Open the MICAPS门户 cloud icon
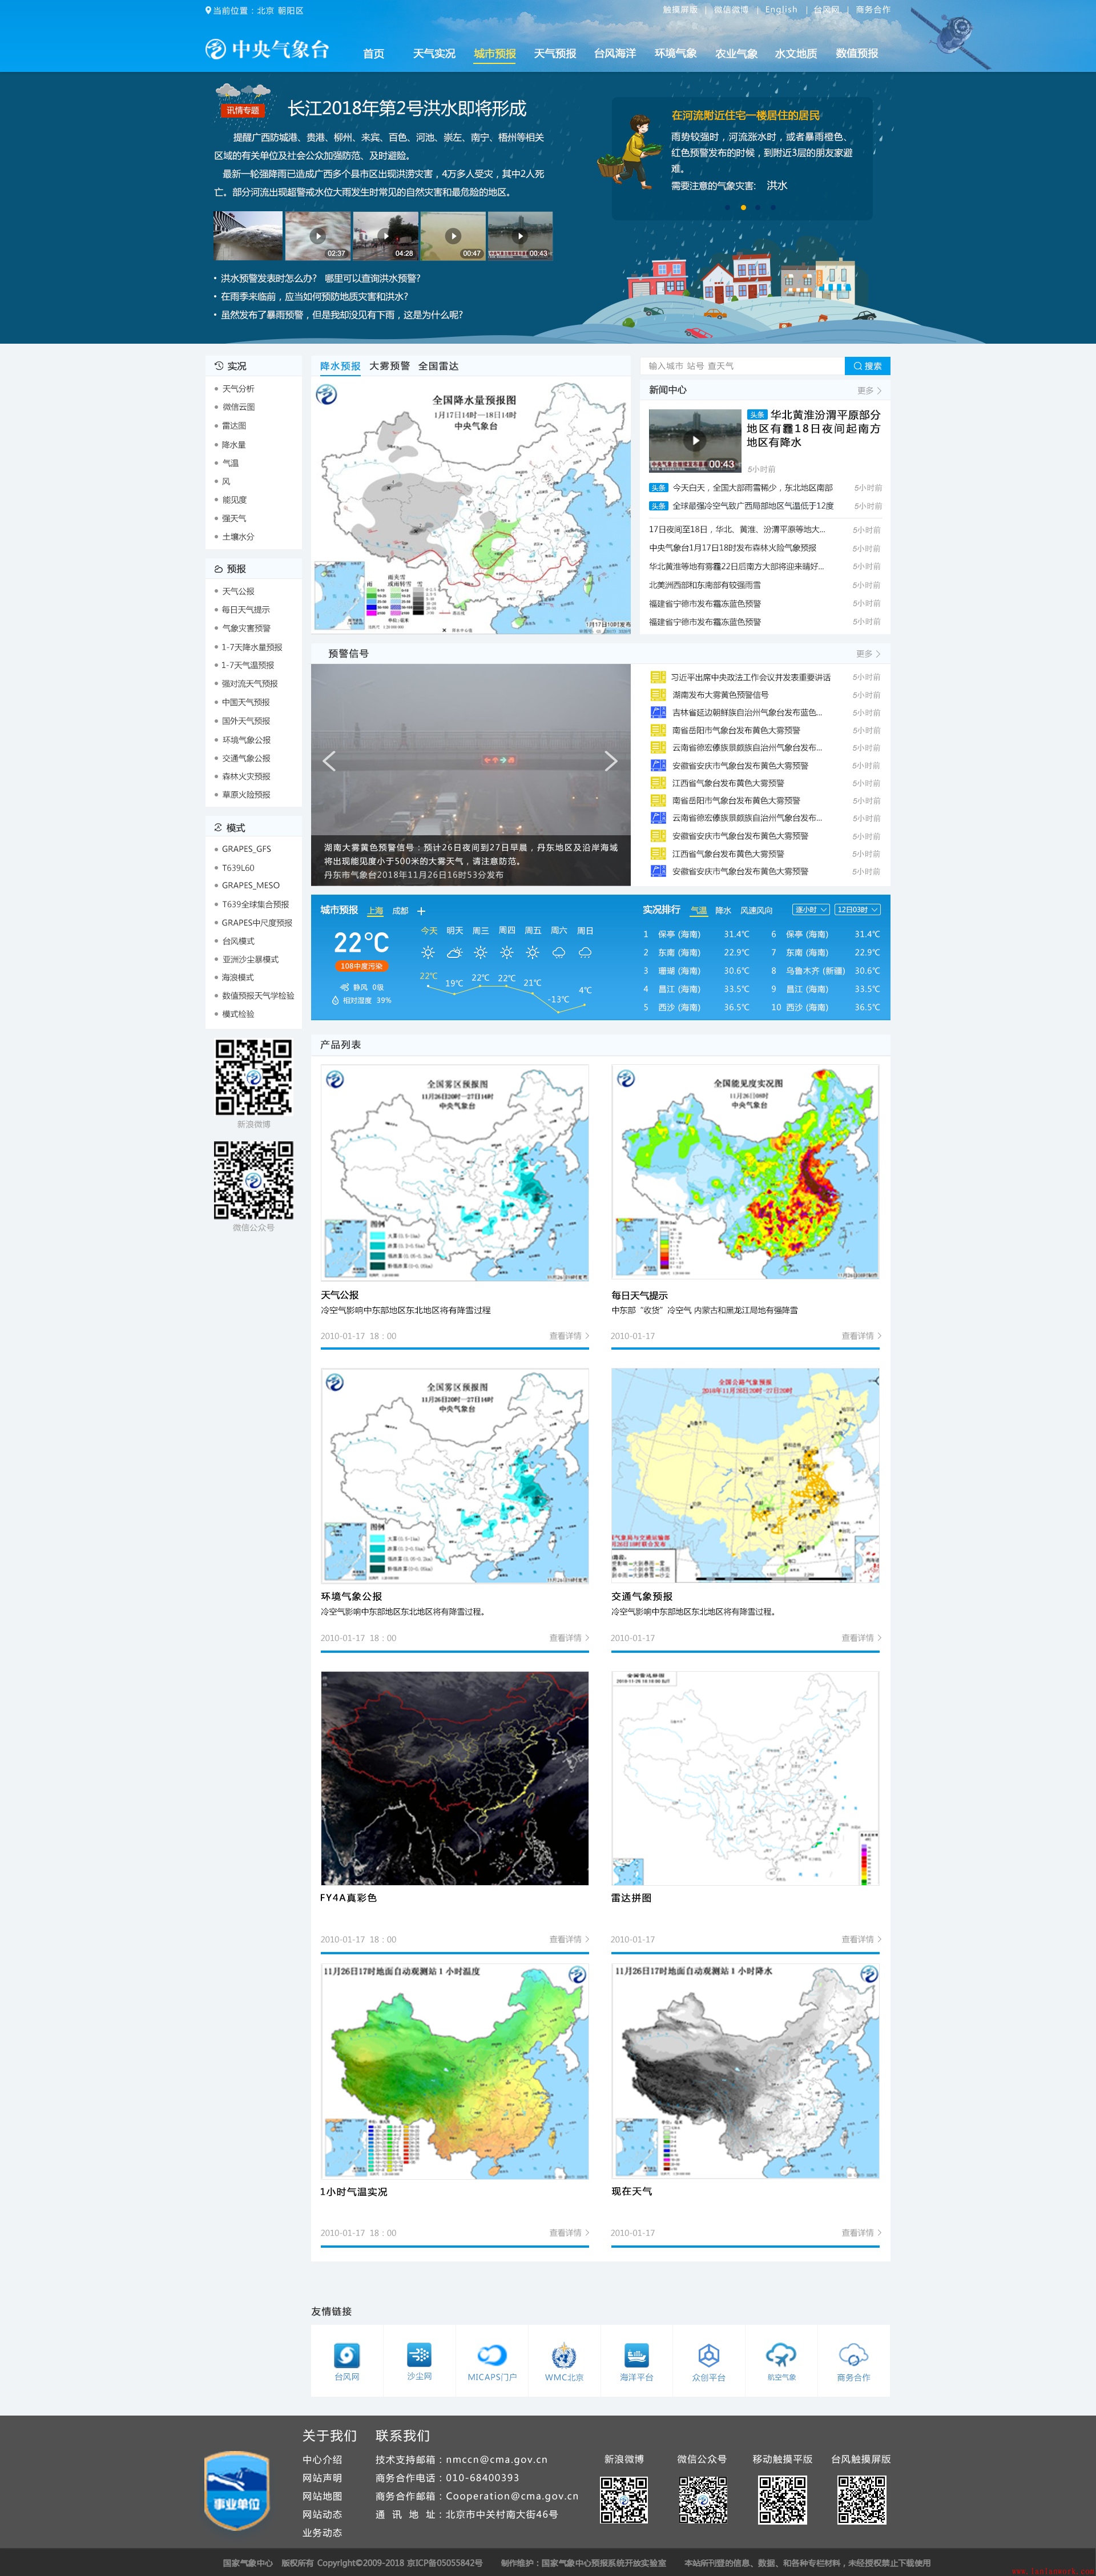This screenshot has height=2576, width=1096. click(x=491, y=2355)
